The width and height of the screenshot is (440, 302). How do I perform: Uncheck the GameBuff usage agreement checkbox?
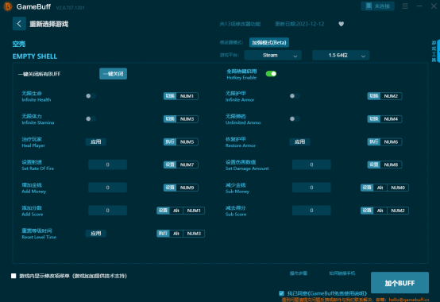281,293
